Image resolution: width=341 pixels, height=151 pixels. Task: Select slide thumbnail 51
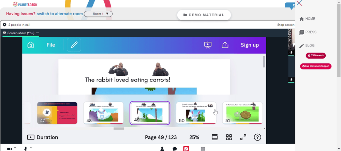point(242,113)
